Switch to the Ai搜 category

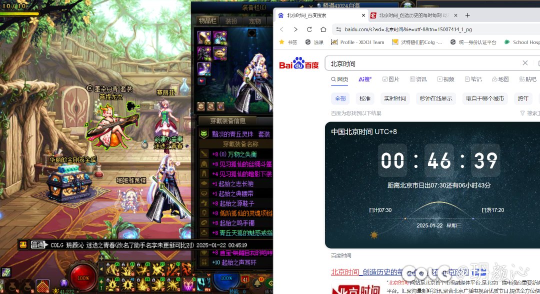(x=365, y=79)
